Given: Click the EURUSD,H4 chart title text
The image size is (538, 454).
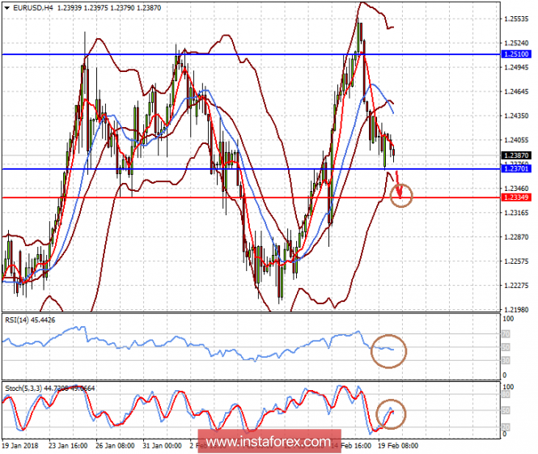Looking at the screenshot, I should [32, 6].
